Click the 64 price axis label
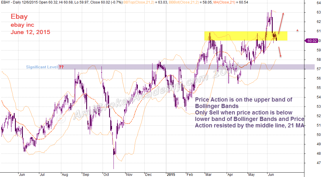This screenshot has width=322, height=177. click(319, 3)
